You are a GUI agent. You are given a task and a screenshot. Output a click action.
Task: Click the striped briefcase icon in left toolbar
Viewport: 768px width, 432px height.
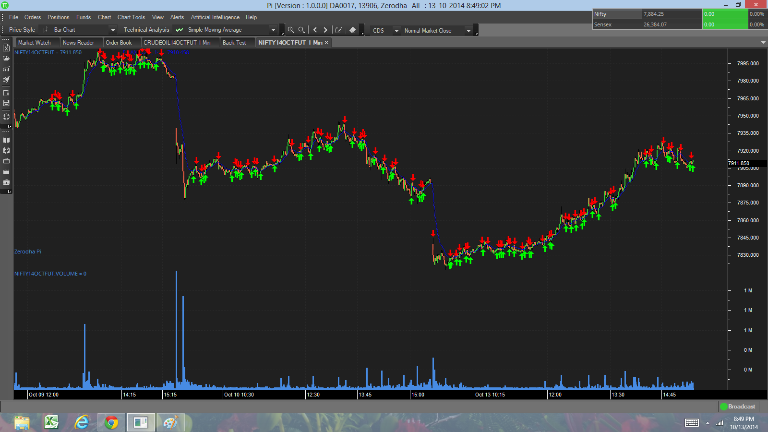[x=6, y=161]
